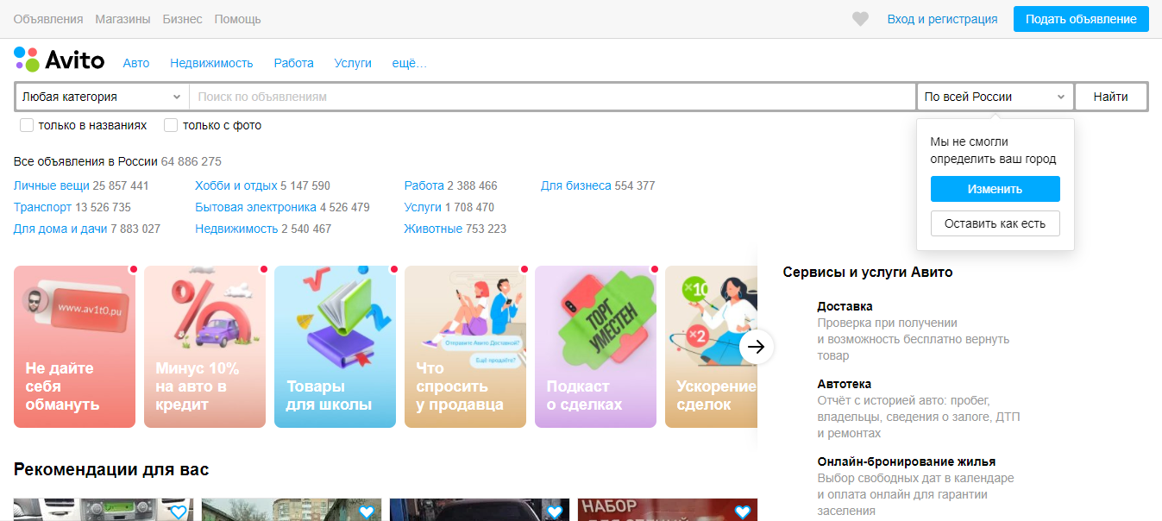Open the 'Бытовая электроника' category link
Viewport: 1162px width, 521px height.
click(256, 207)
